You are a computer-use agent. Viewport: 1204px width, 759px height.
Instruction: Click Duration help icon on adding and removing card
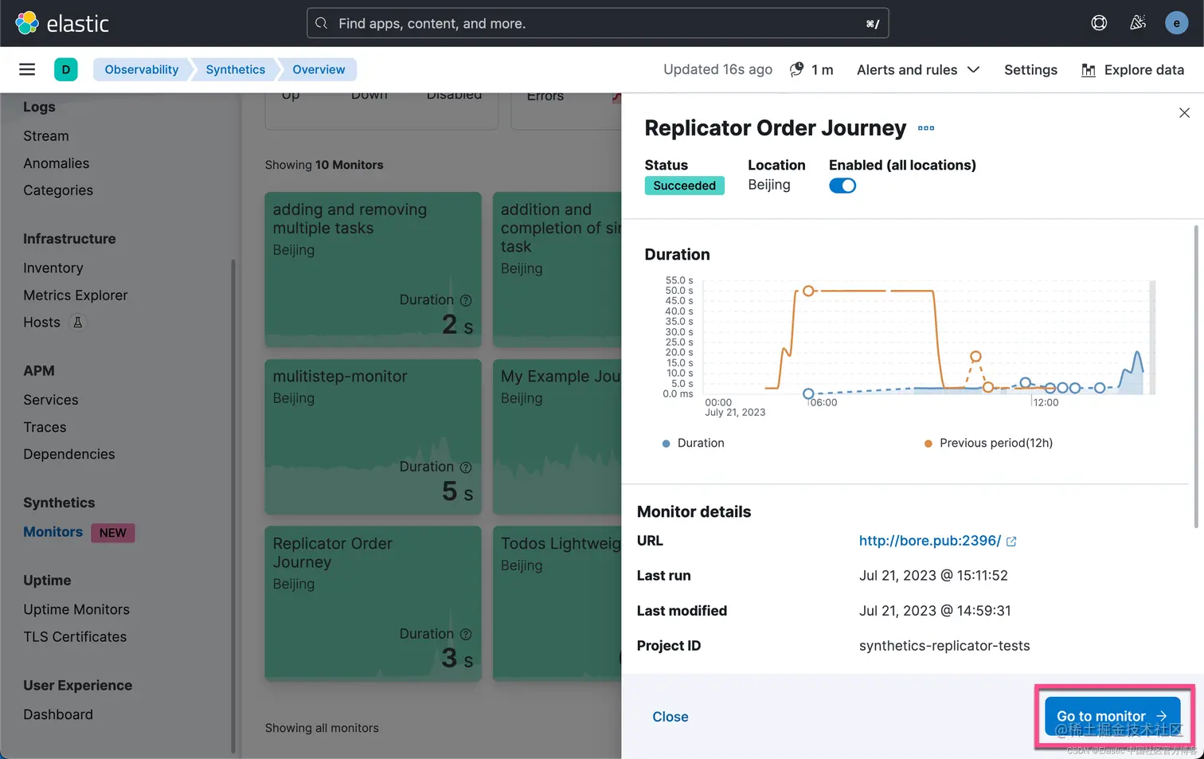tap(466, 300)
